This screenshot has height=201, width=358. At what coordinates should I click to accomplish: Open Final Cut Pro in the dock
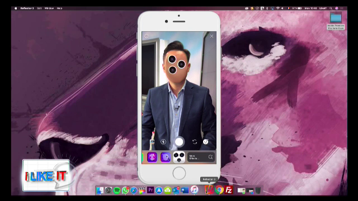142,190
